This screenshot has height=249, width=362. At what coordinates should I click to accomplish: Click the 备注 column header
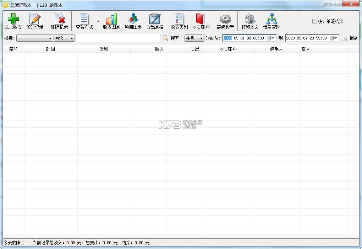pyautogui.click(x=324, y=49)
